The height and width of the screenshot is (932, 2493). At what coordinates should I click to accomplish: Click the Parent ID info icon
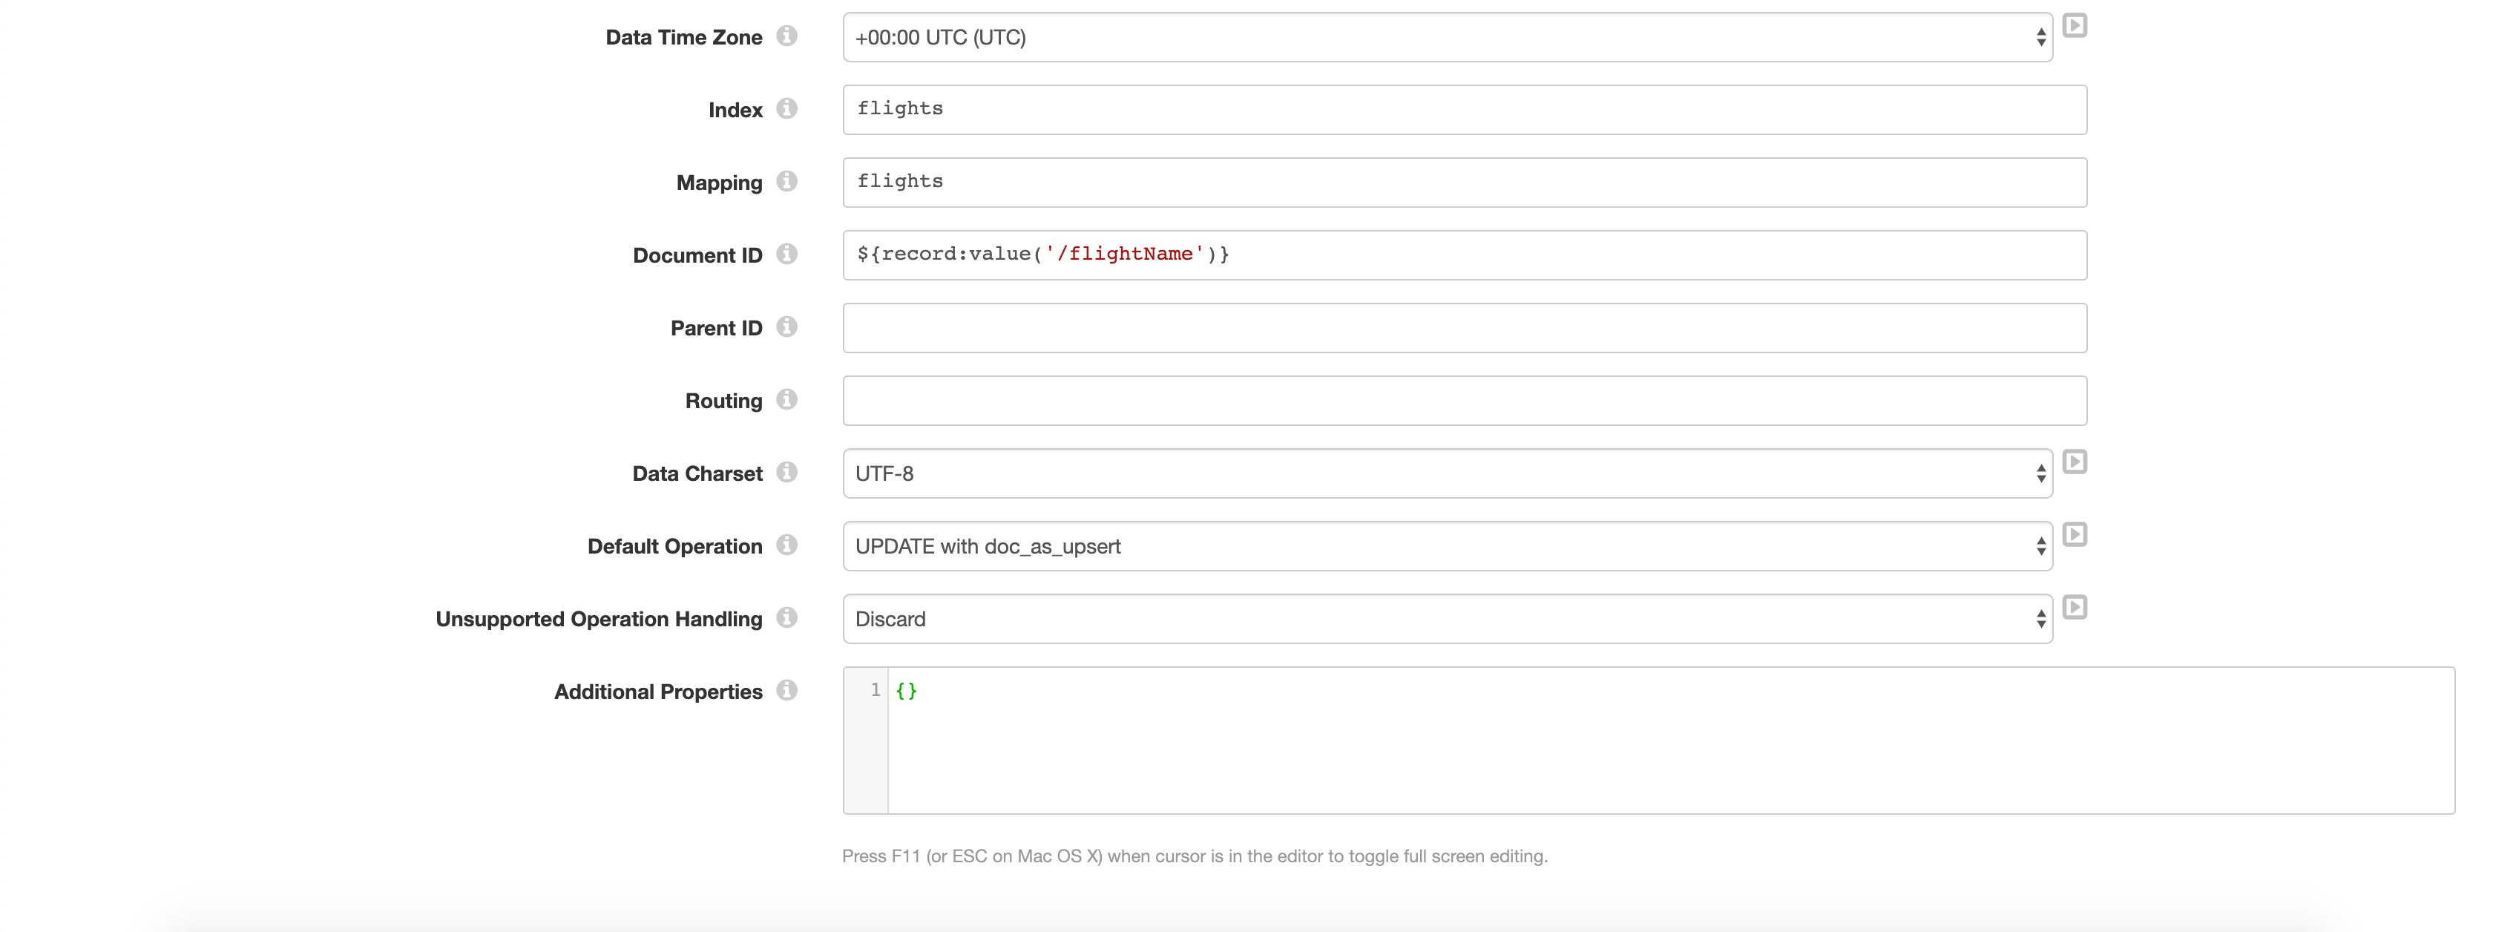[786, 327]
